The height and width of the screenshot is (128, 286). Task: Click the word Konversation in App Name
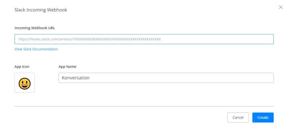click(75, 78)
